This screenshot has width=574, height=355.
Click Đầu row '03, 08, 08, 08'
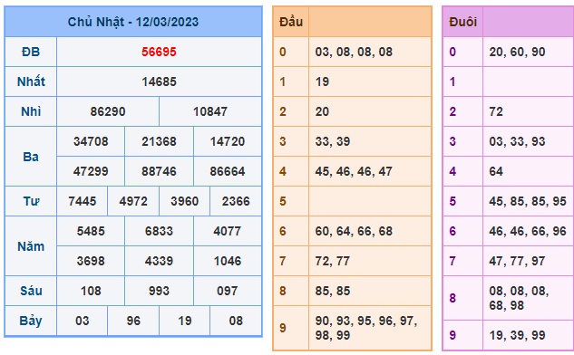pyautogui.click(x=354, y=52)
